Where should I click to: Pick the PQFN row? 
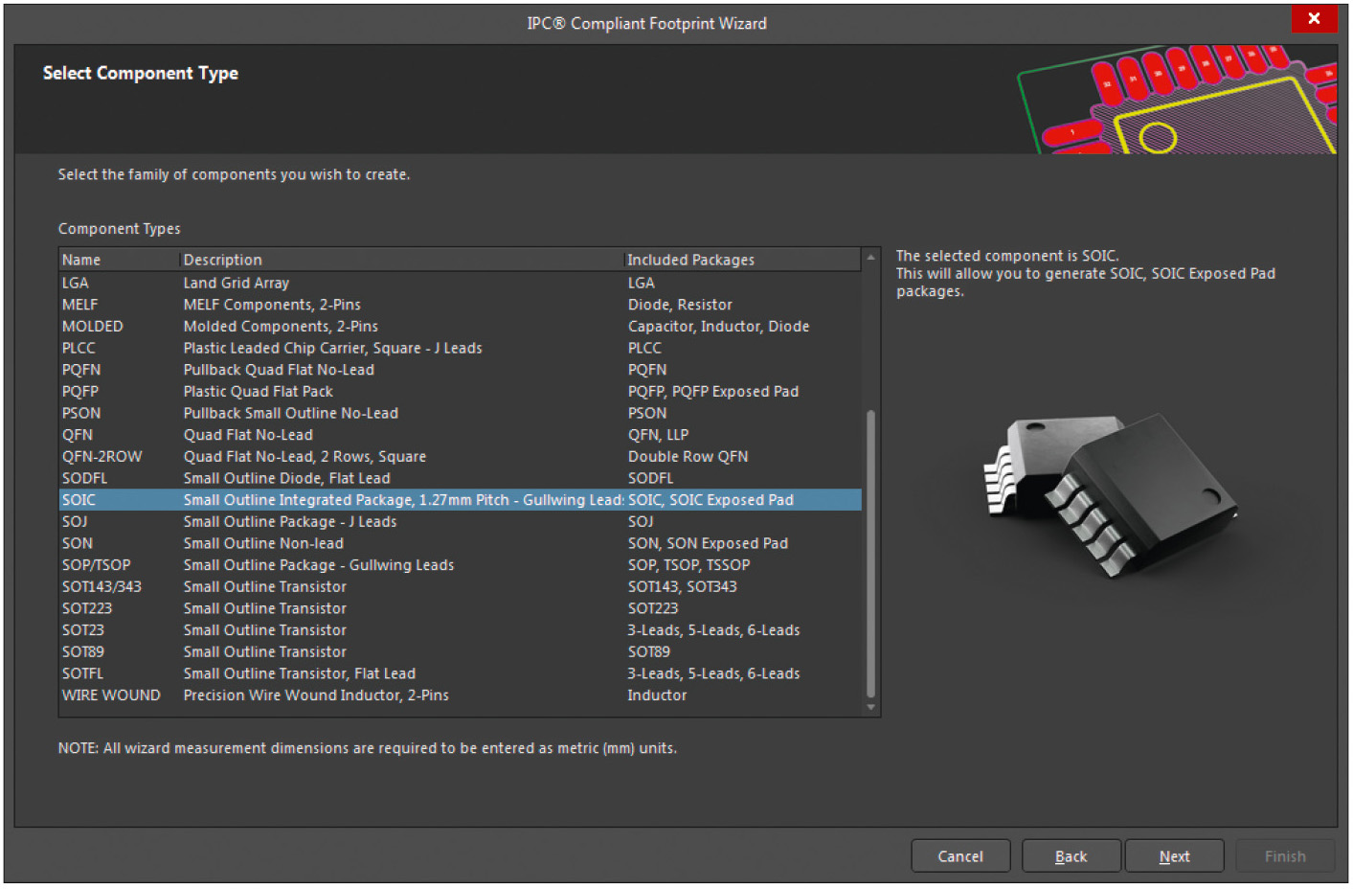click(460, 370)
